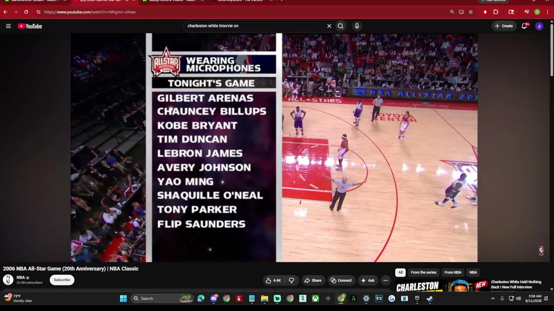
Task: Bookmark this page with the star
Action: pyautogui.click(x=470, y=12)
